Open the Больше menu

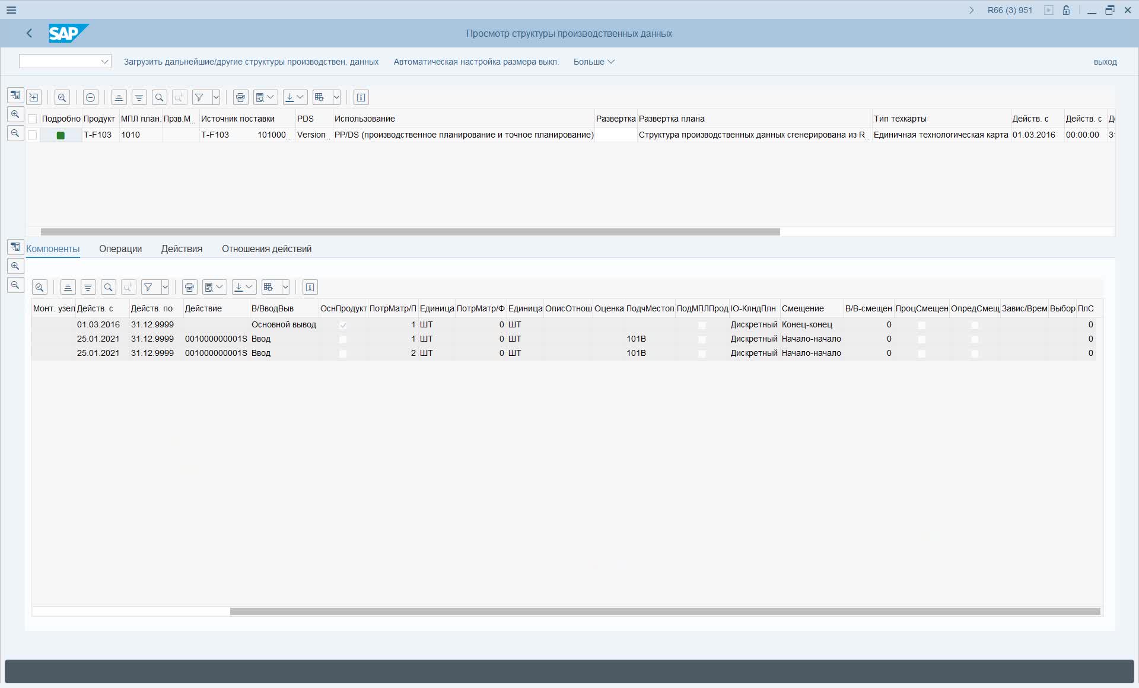594,62
